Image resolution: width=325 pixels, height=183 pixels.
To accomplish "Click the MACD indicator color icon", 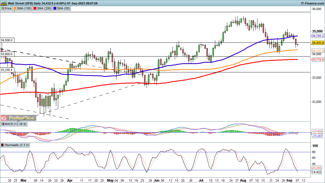I will pos(3,123).
